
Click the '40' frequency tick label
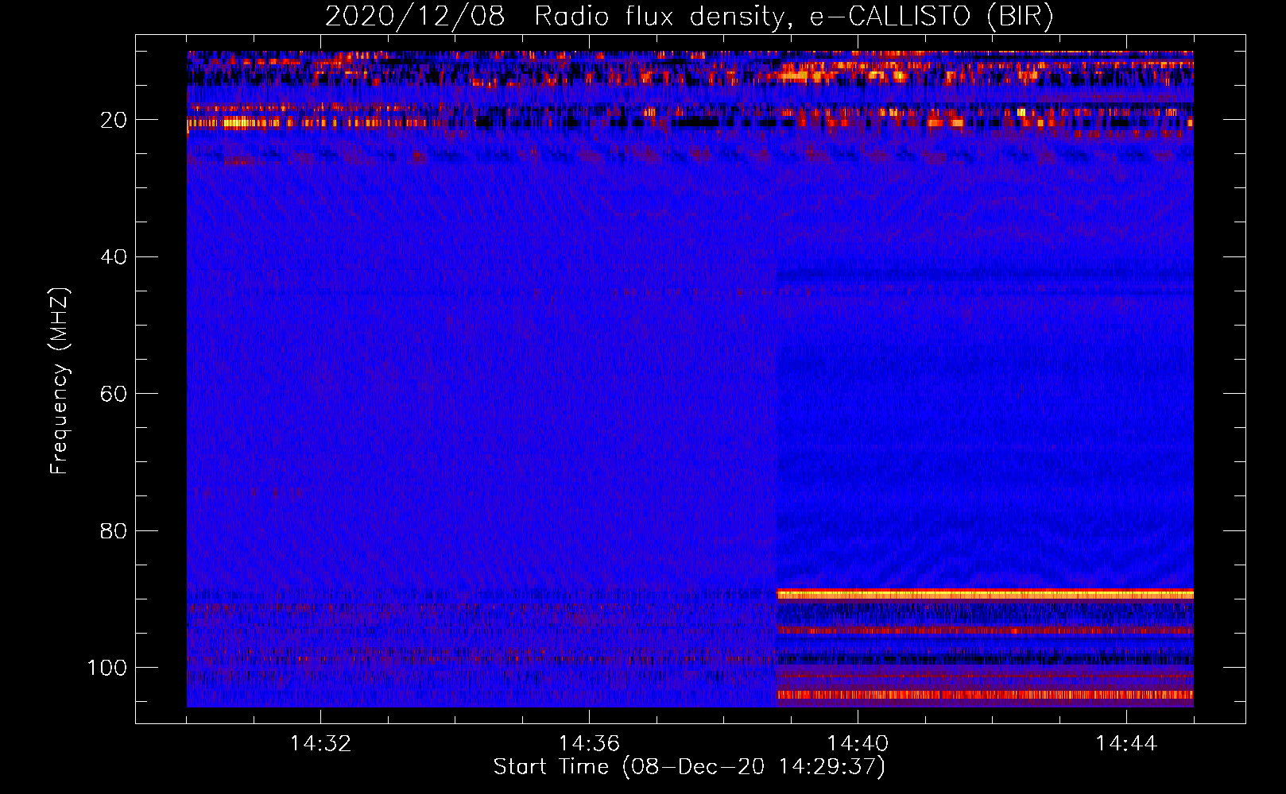click(x=114, y=257)
